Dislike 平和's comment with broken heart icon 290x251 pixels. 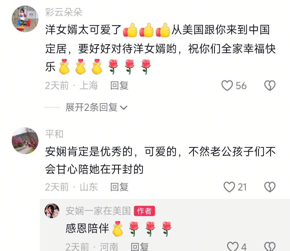coord(270,187)
